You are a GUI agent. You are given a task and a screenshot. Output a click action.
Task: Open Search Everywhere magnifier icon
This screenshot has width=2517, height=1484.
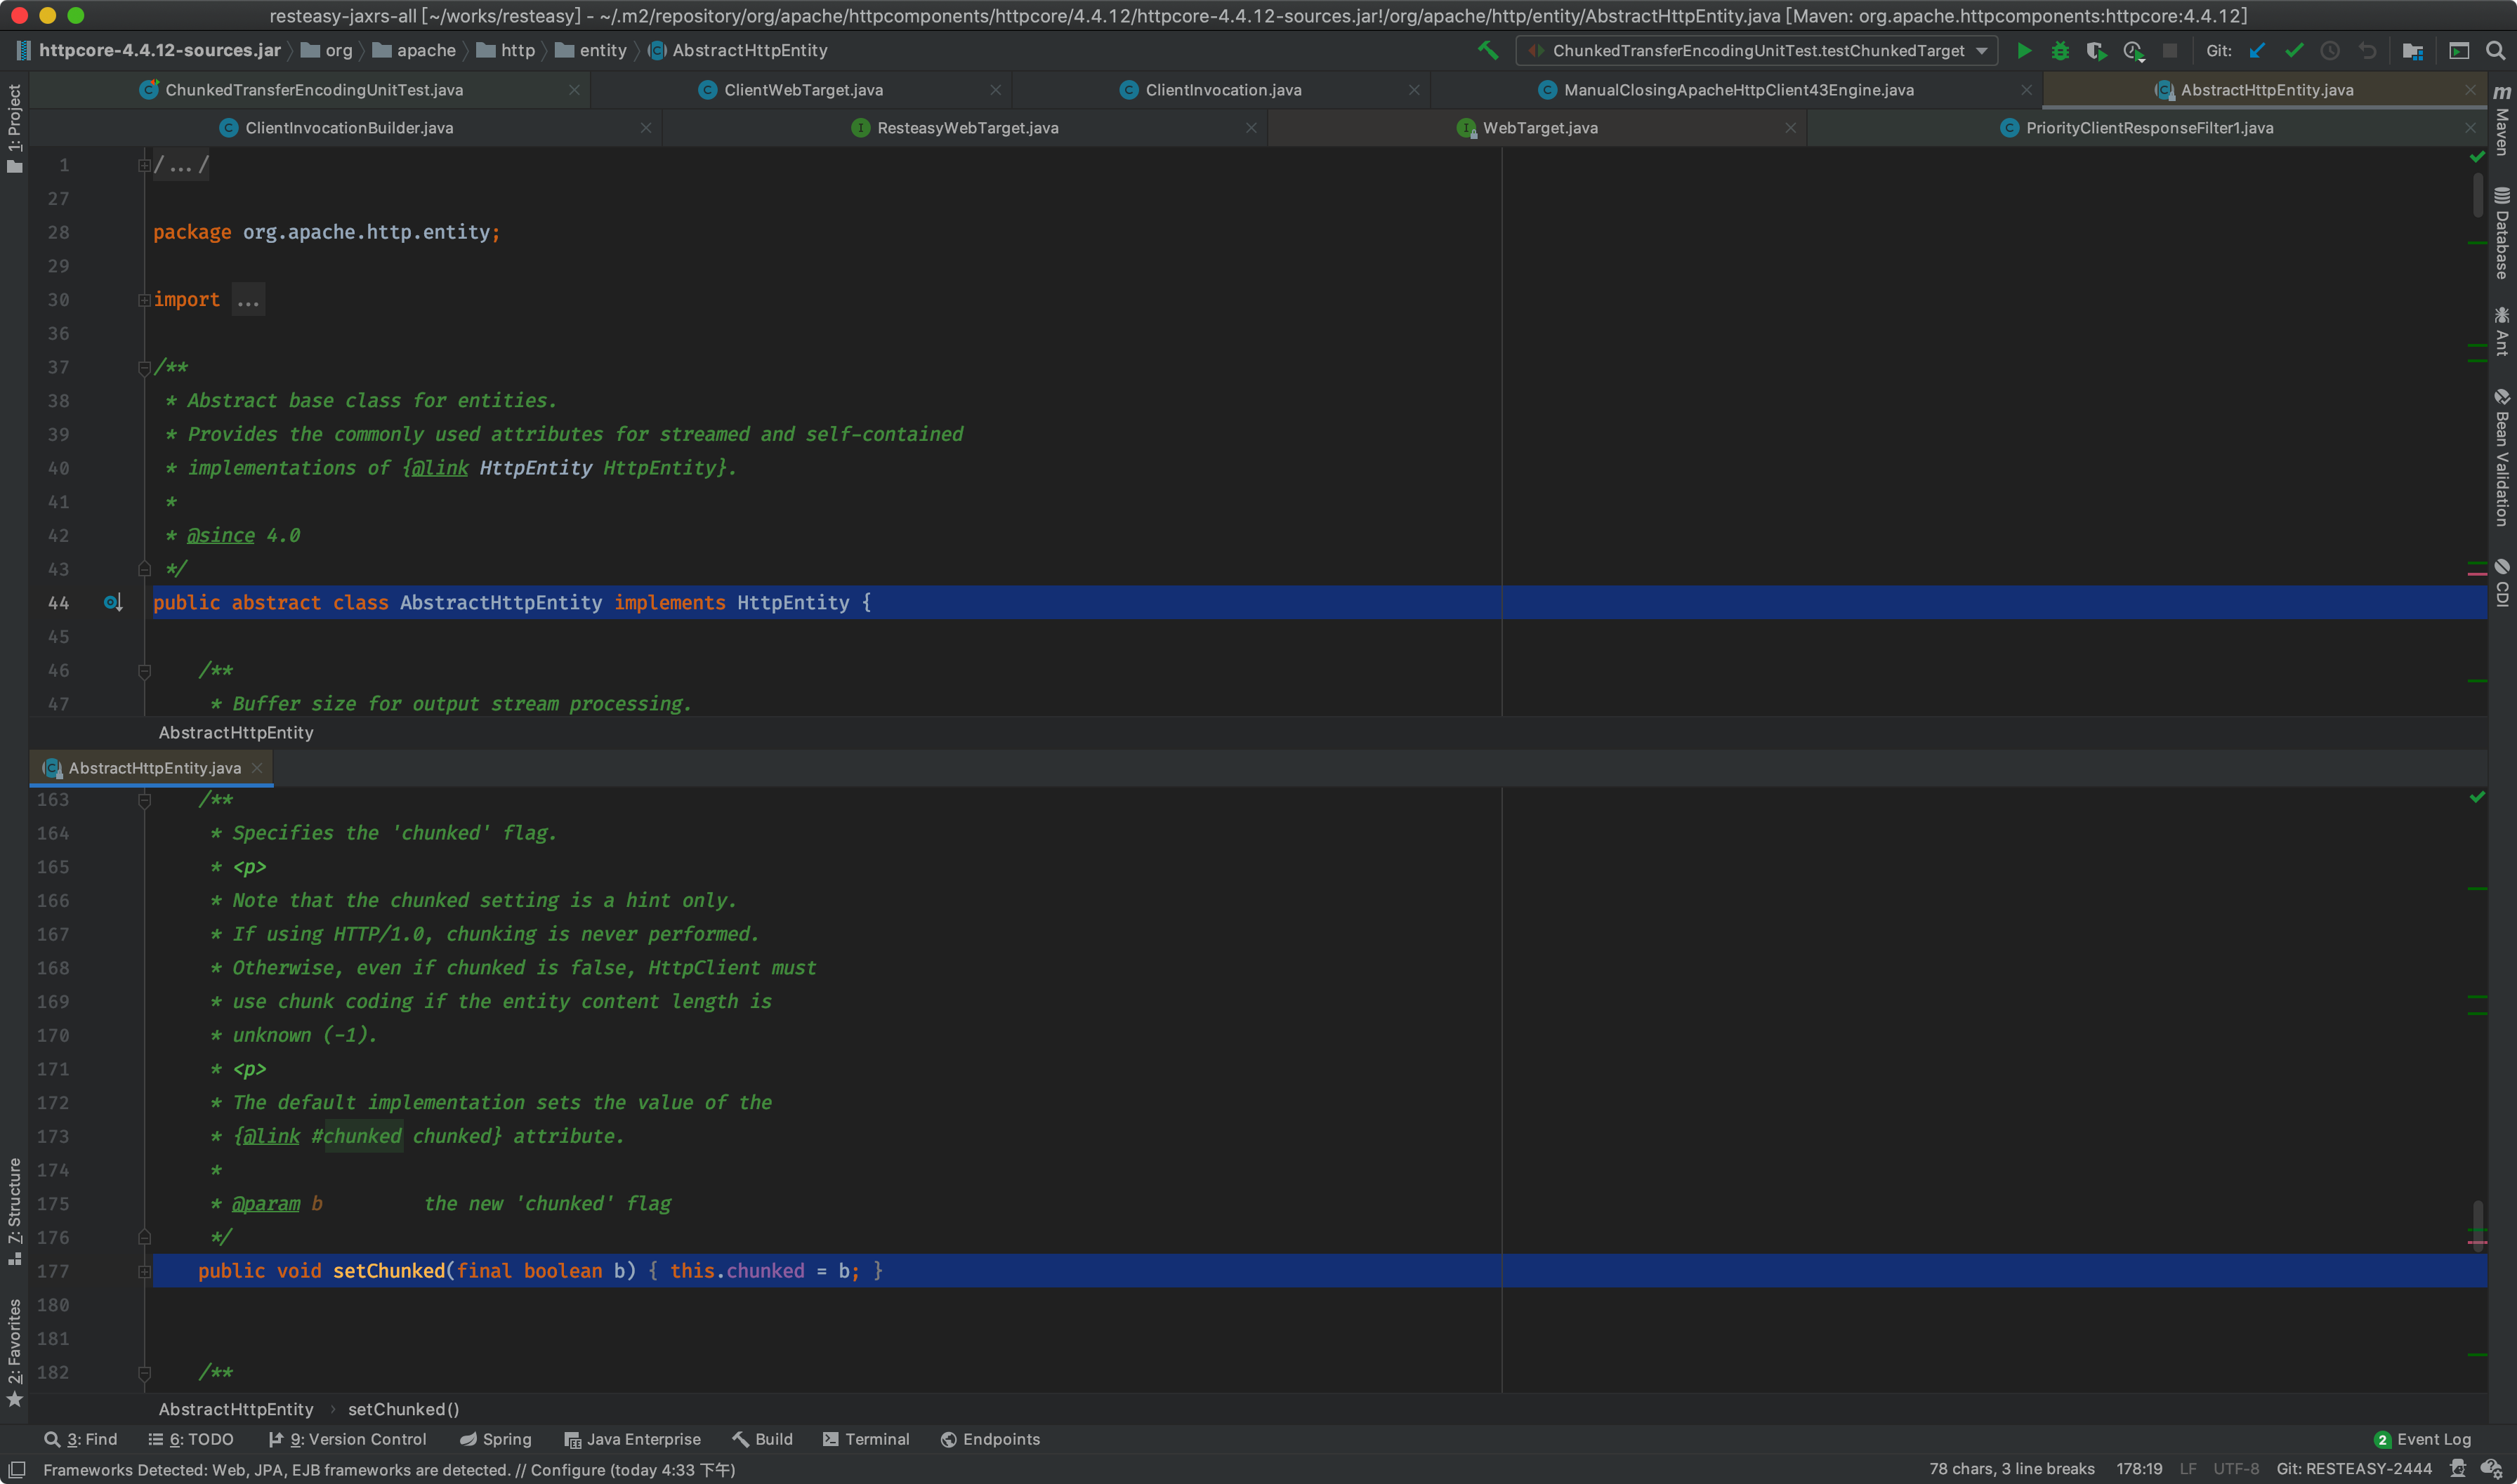click(2495, 50)
